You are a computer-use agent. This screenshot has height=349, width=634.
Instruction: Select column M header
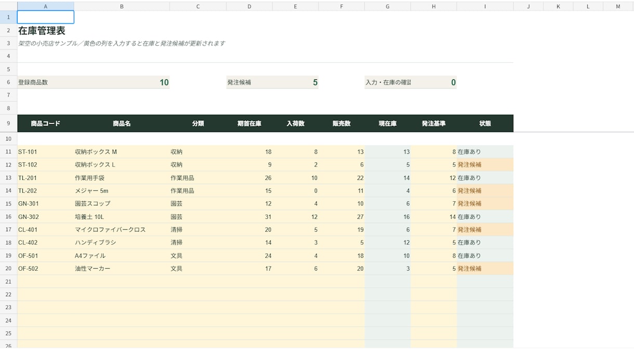point(618,6)
